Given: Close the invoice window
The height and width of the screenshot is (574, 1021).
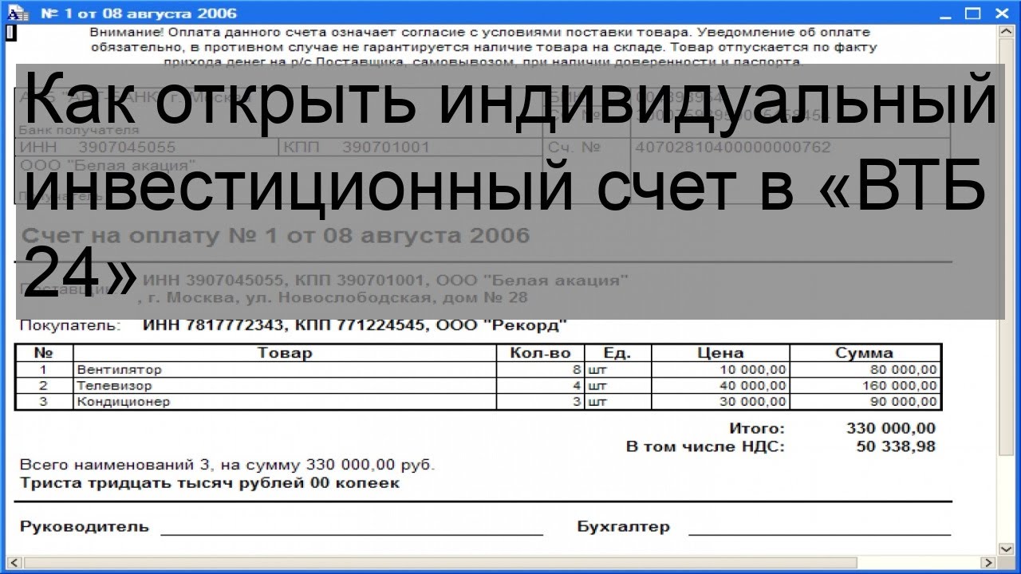Looking at the screenshot, I should pos(1001,14).
